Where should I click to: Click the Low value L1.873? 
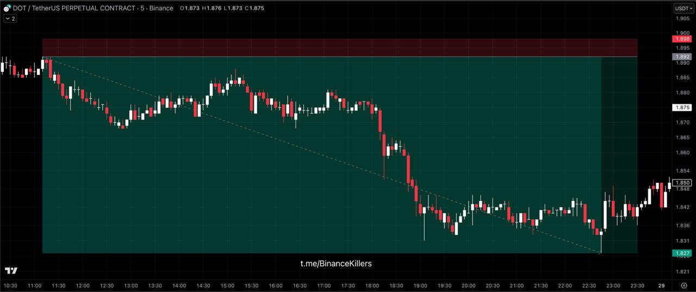coord(232,8)
